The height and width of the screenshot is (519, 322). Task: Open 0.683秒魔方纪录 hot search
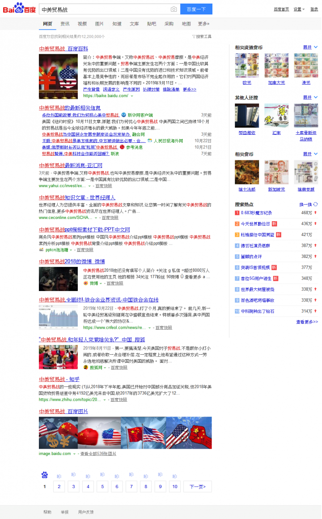[256, 213]
